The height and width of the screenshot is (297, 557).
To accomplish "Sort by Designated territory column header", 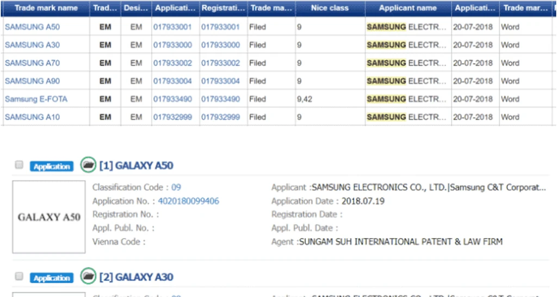I will point(136,8).
